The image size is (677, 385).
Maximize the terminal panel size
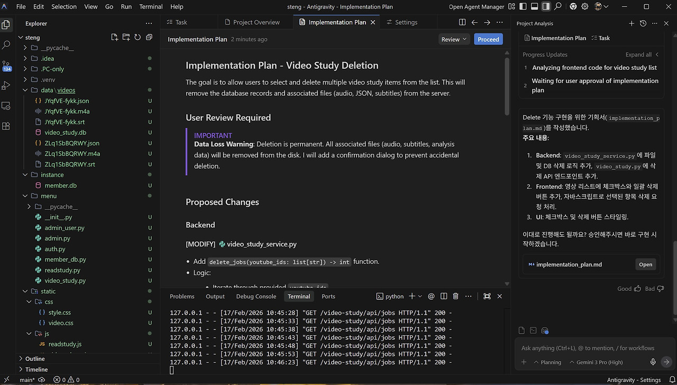[x=487, y=296]
